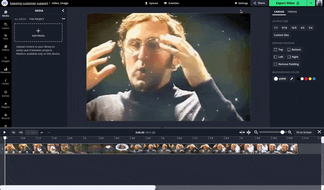324x190 pixels.
Task: Collapse the Media panel with chevron
Action: (63, 11)
